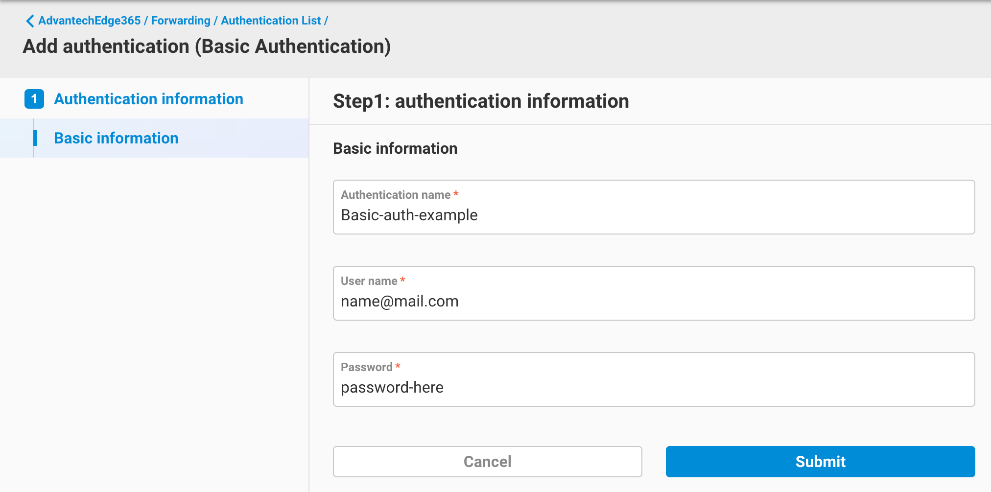Click the red asterisk beside Password
The width and height of the screenshot is (991, 492).
(x=398, y=365)
